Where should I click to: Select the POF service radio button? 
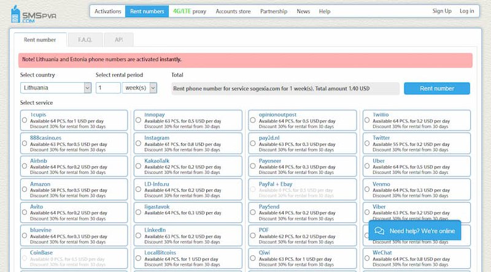pos(253,235)
